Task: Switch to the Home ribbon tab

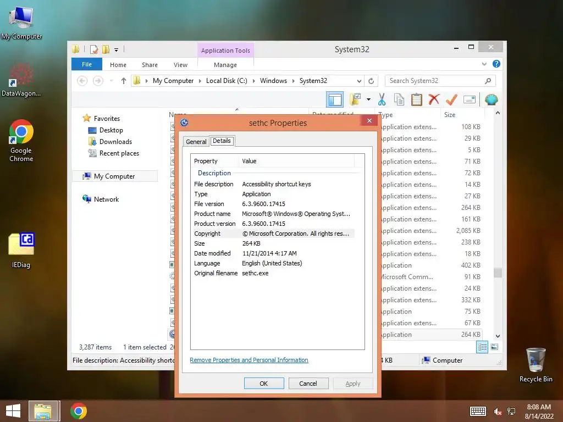Action: point(118,65)
